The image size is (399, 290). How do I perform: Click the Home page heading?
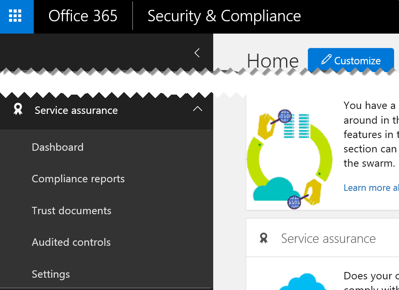[x=273, y=61]
